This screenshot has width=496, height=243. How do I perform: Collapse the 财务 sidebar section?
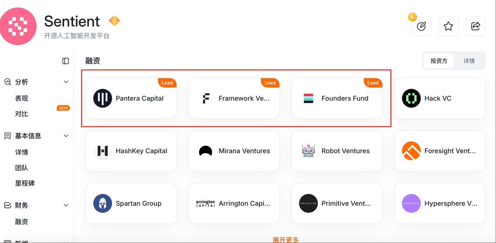(66, 205)
